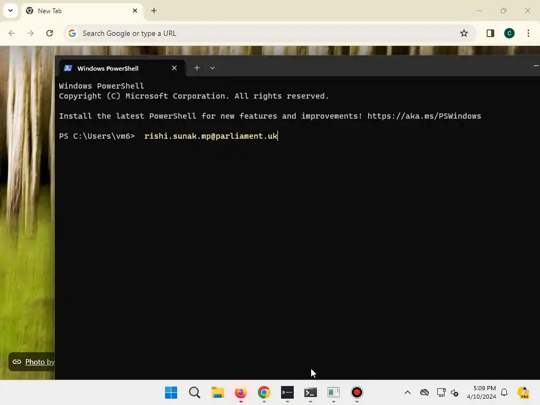The height and width of the screenshot is (405, 540).
Task: Click the typed email text in PowerShell
Action: tap(210, 136)
